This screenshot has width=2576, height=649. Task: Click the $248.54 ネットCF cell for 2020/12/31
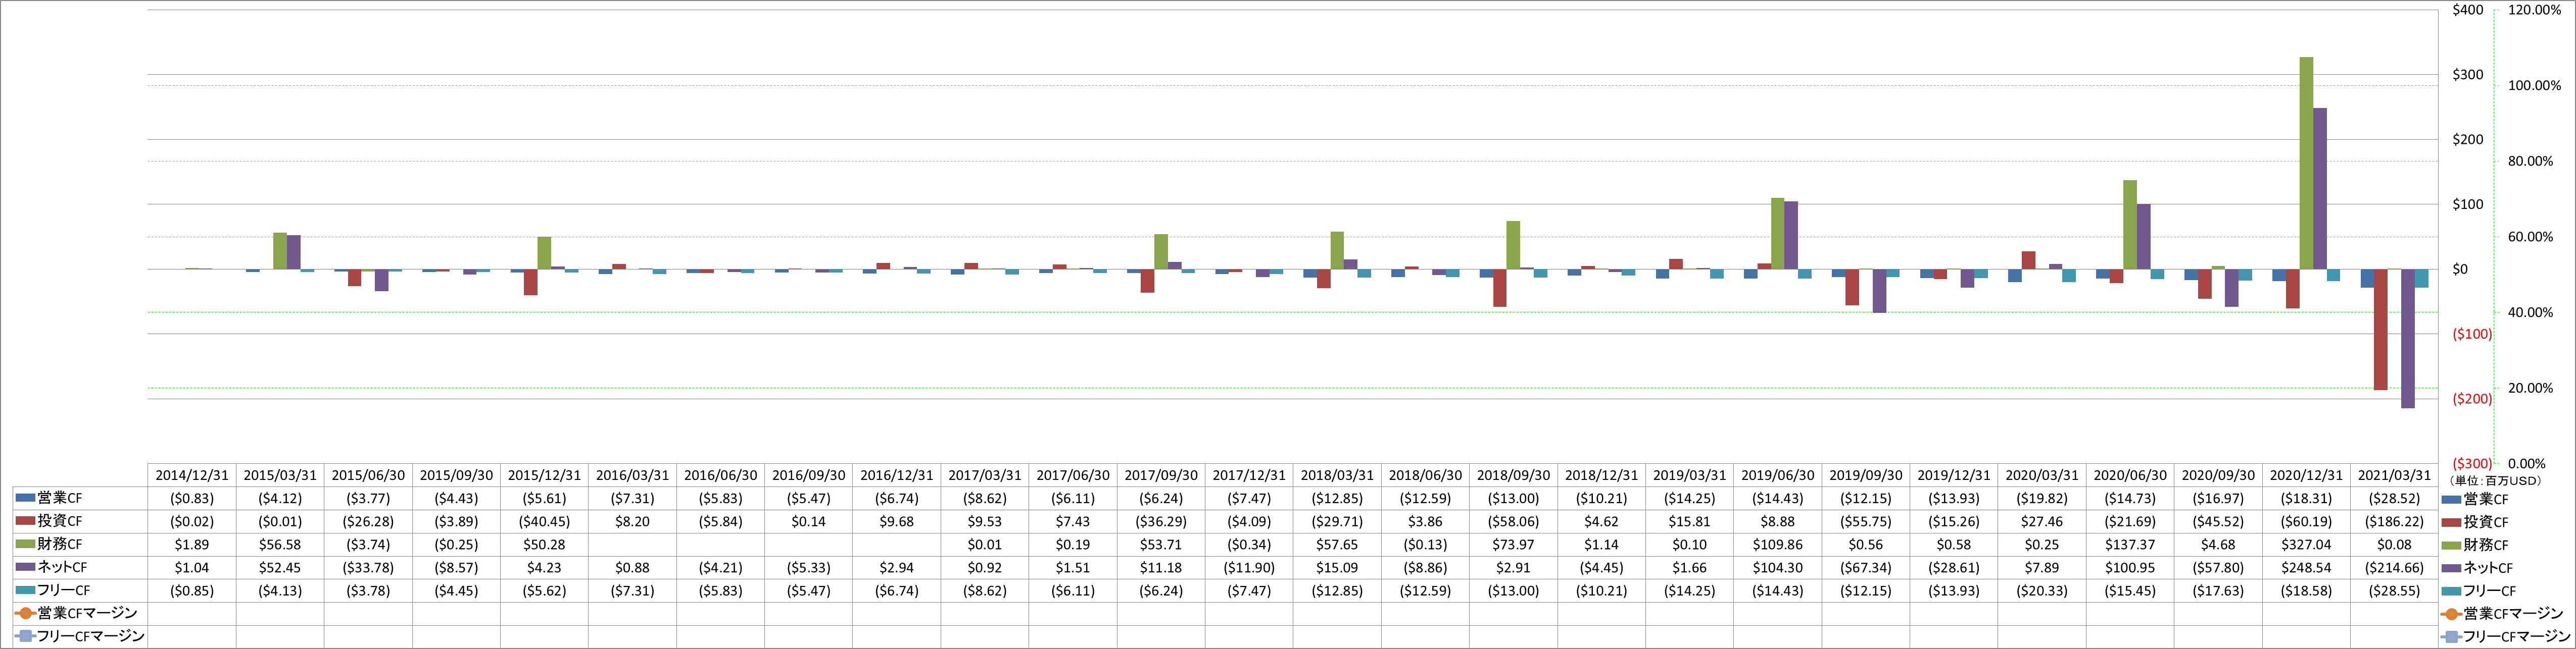2306,567
